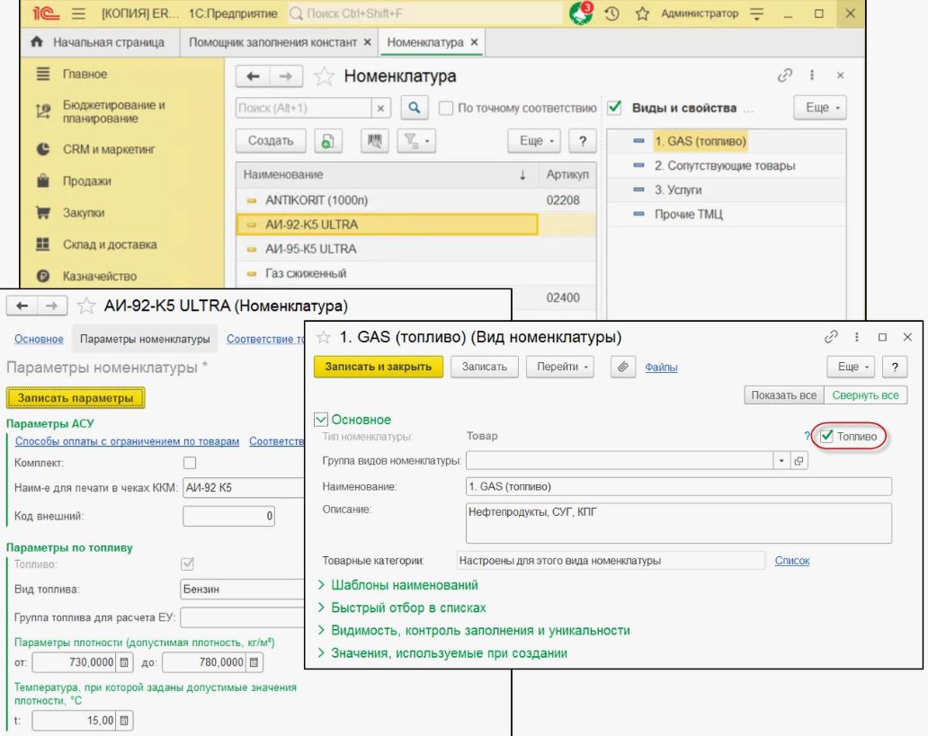
Task: Open Склад и доставка section
Action: 110,244
